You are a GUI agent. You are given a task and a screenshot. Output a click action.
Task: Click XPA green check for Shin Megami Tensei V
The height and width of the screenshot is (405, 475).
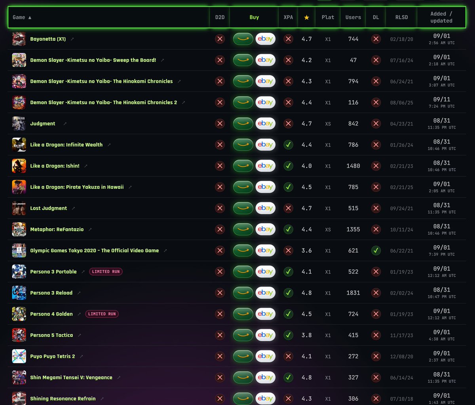(289, 378)
